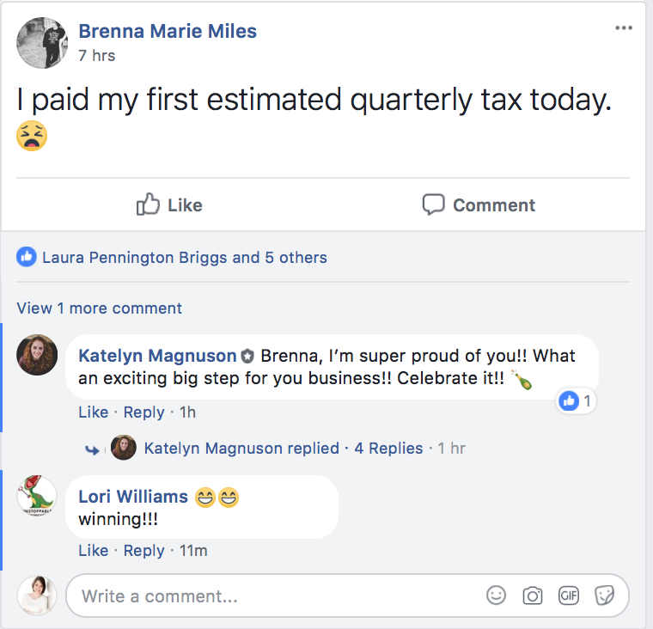
Task: Open Brenna Marie Miles's profile name link
Action: click(x=168, y=32)
